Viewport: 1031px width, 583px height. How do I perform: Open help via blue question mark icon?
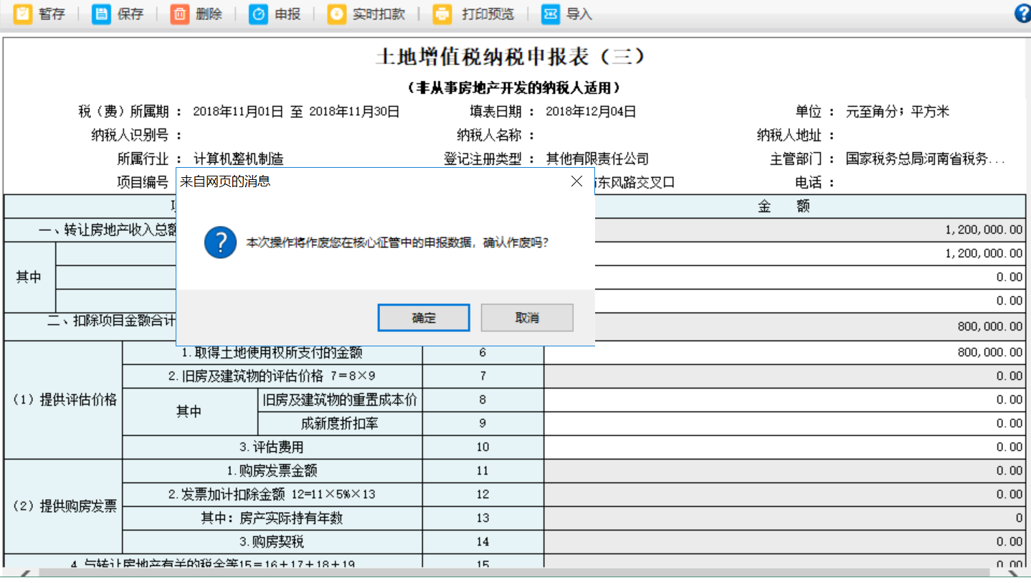[x=1023, y=14]
